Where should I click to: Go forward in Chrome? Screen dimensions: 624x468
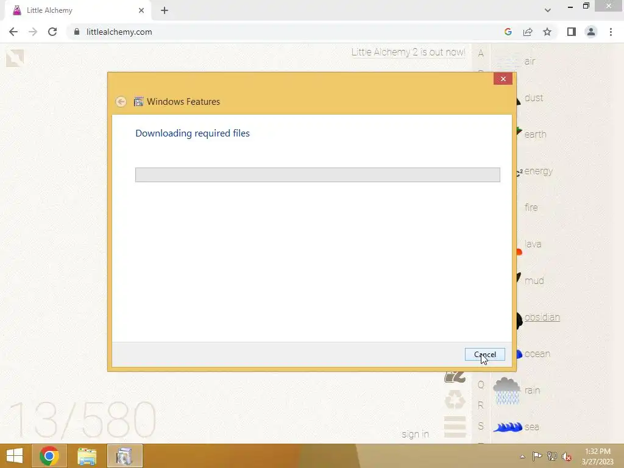point(33,32)
